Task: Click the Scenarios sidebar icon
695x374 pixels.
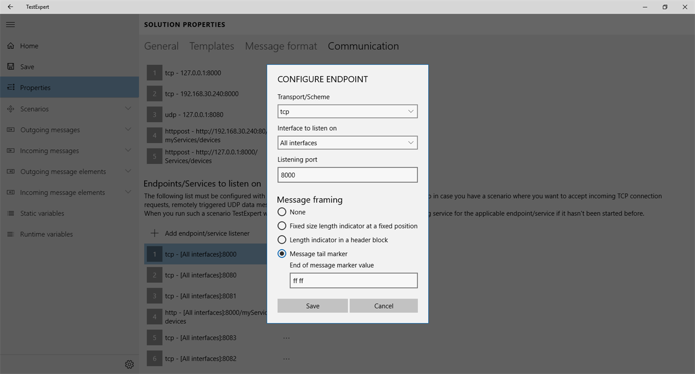Action: click(10, 109)
